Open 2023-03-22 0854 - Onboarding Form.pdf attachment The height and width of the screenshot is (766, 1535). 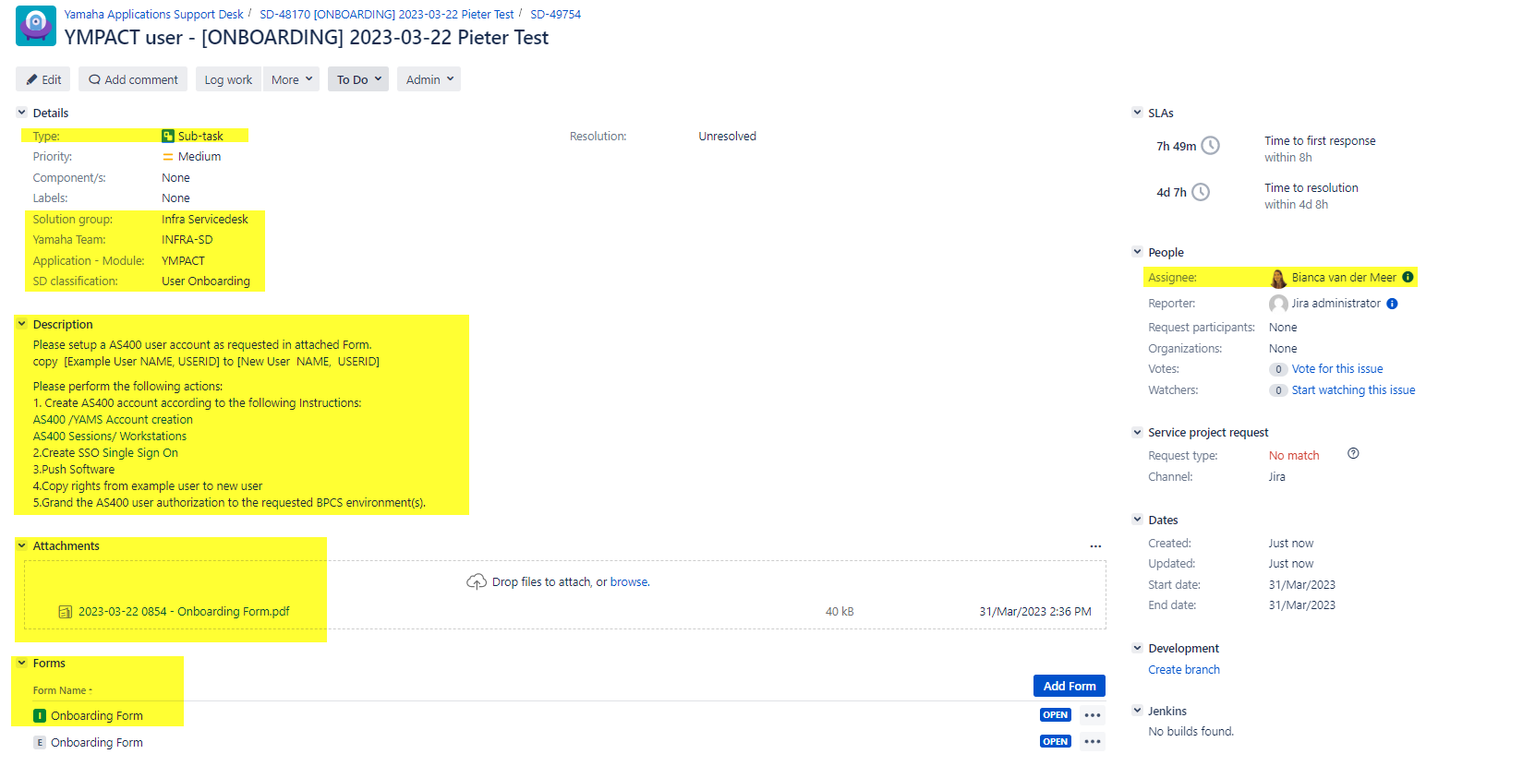[x=184, y=612]
